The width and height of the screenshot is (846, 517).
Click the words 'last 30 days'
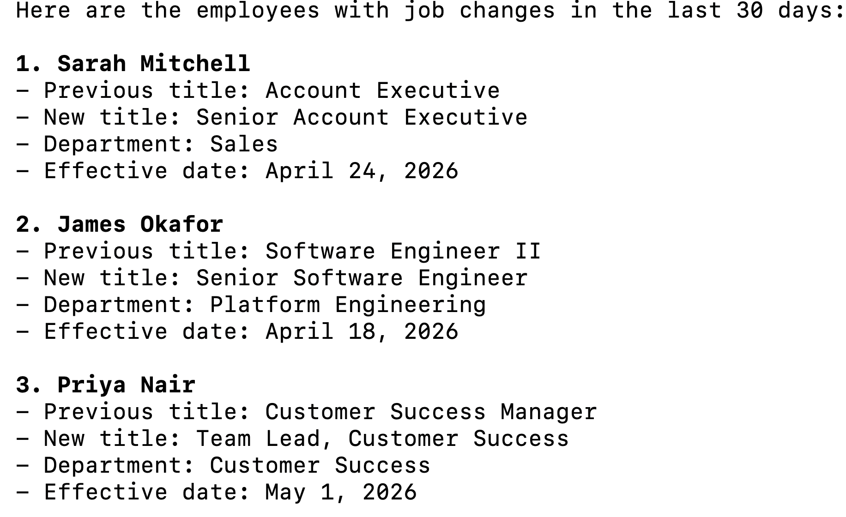click(x=755, y=11)
